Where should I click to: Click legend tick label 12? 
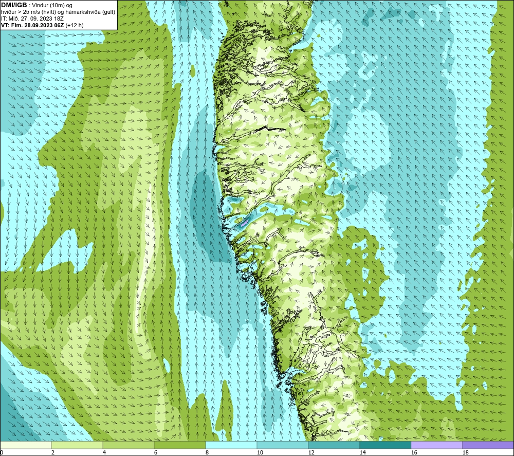pos(311,453)
